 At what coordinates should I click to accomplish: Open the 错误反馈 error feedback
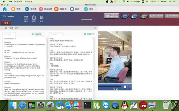click(45, 9)
